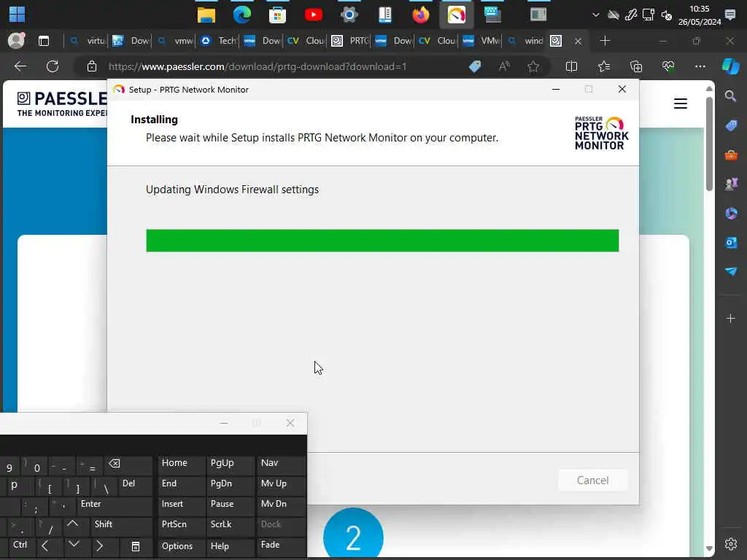Click the Windows Start button
This screenshot has width=747, height=560.
(x=18, y=15)
